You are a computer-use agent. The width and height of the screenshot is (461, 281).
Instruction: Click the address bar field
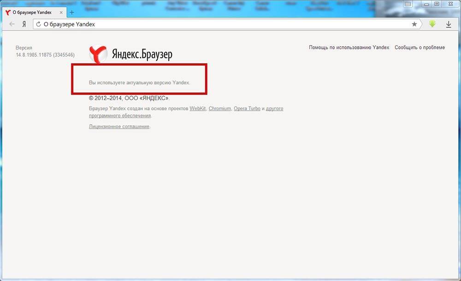226,24
